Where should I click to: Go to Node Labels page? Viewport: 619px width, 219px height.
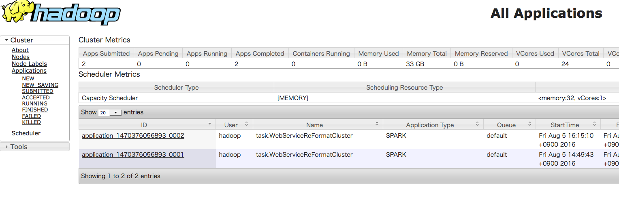click(x=29, y=64)
